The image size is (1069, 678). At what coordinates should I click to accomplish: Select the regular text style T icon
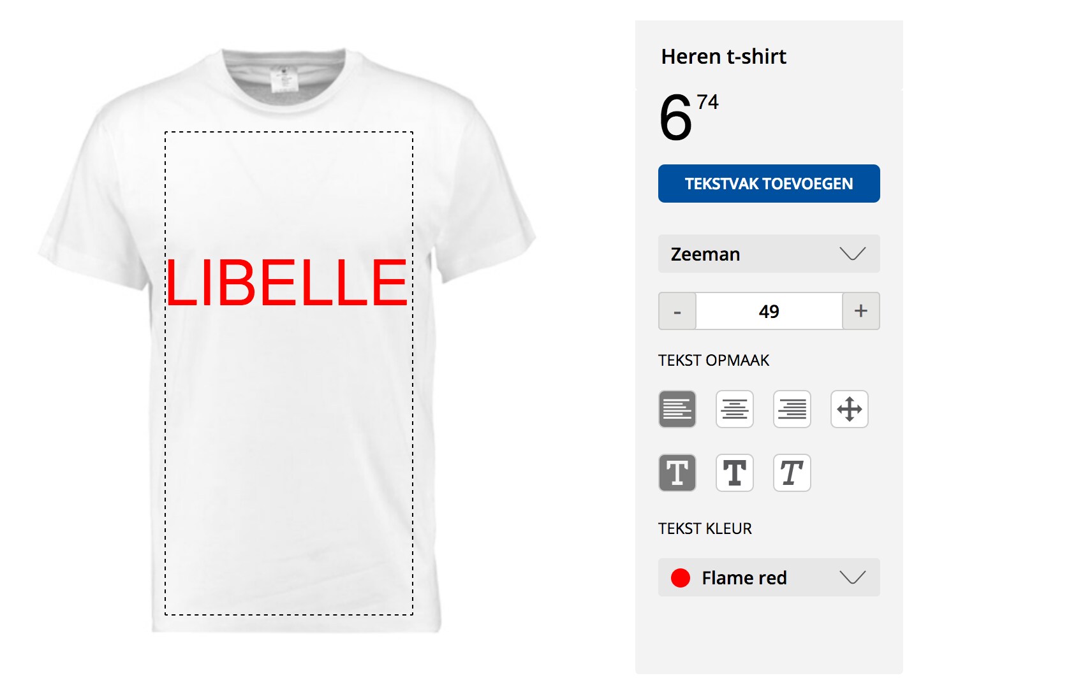[x=677, y=473]
